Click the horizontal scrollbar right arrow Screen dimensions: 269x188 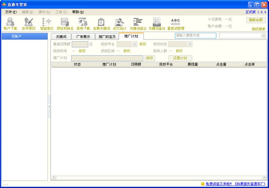click(264, 177)
